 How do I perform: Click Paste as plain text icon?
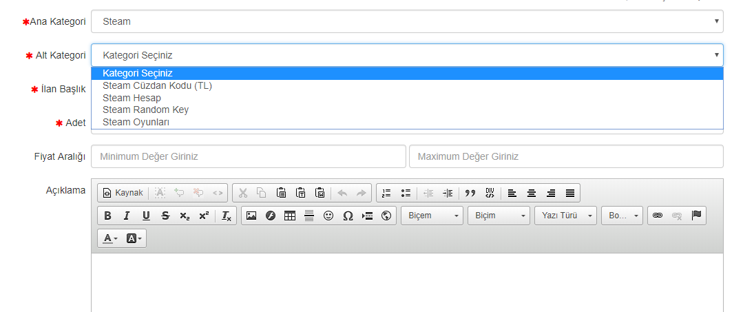pos(300,193)
